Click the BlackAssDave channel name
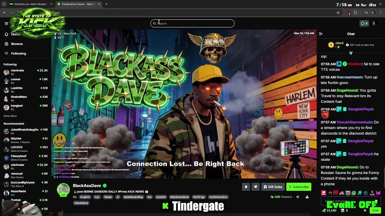The width and height of the screenshot is (385, 216). [87, 186]
